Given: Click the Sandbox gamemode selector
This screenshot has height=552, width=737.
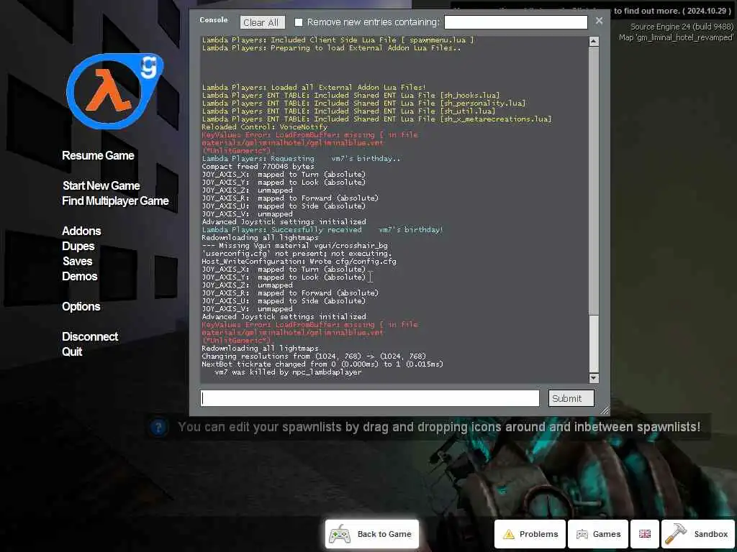Looking at the screenshot, I should pos(697,534).
